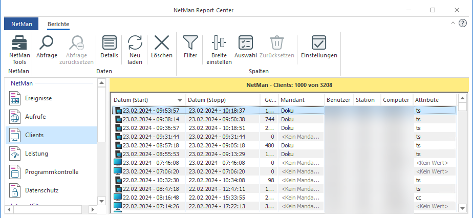
Task: Click the Ge… column header
Action: click(x=269, y=100)
